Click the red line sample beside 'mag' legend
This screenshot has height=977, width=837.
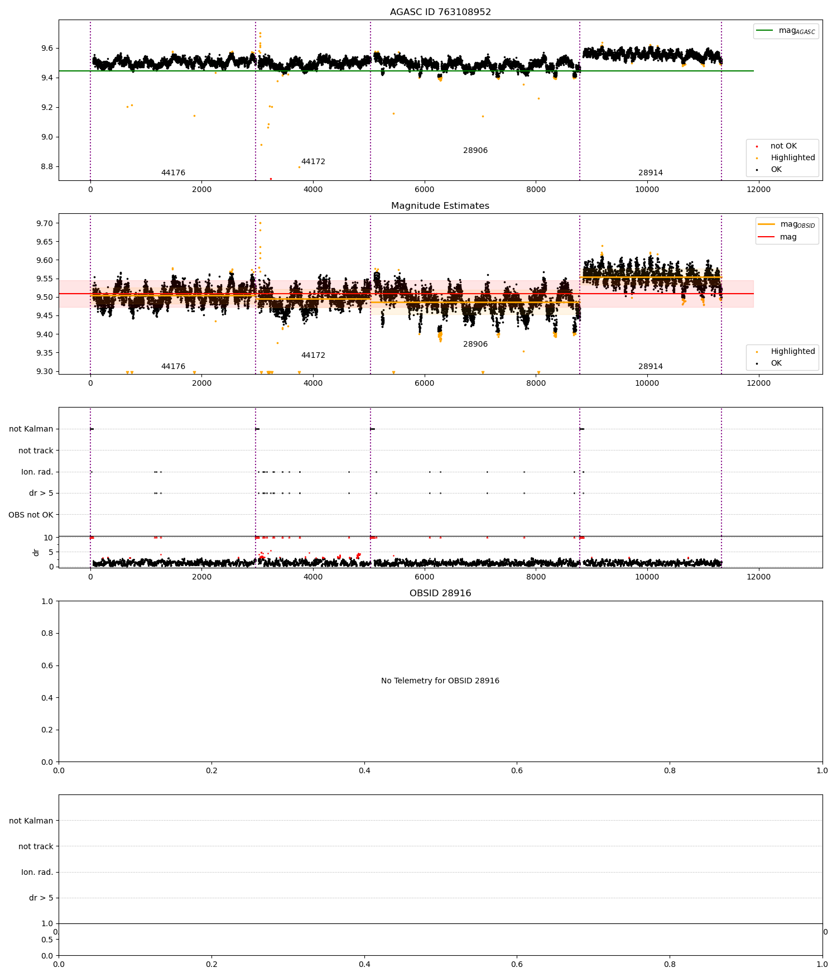coord(767,237)
